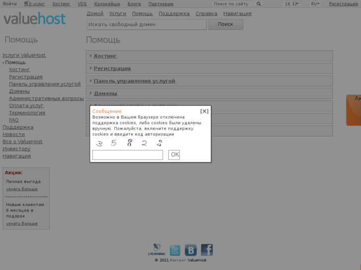The height and width of the screenshot is (270, 361).
Task: Click the search magnifier icon
Action: click(x=259, y=4)
